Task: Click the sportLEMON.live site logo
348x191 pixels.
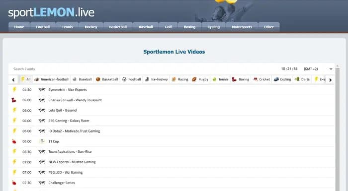Action: click(x=51, y=12)
